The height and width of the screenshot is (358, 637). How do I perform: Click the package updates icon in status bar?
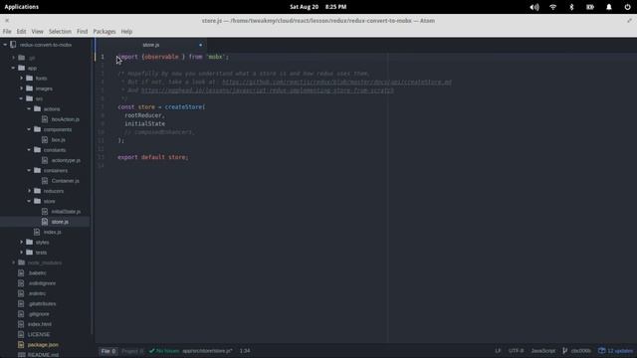coord(601,351)
